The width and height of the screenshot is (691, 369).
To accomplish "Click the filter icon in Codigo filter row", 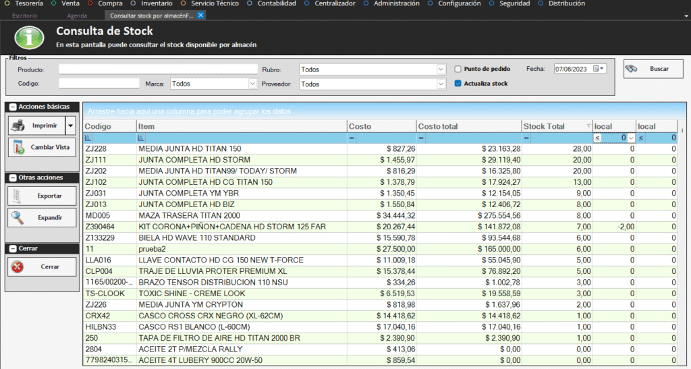I will [x=88, y=138].
